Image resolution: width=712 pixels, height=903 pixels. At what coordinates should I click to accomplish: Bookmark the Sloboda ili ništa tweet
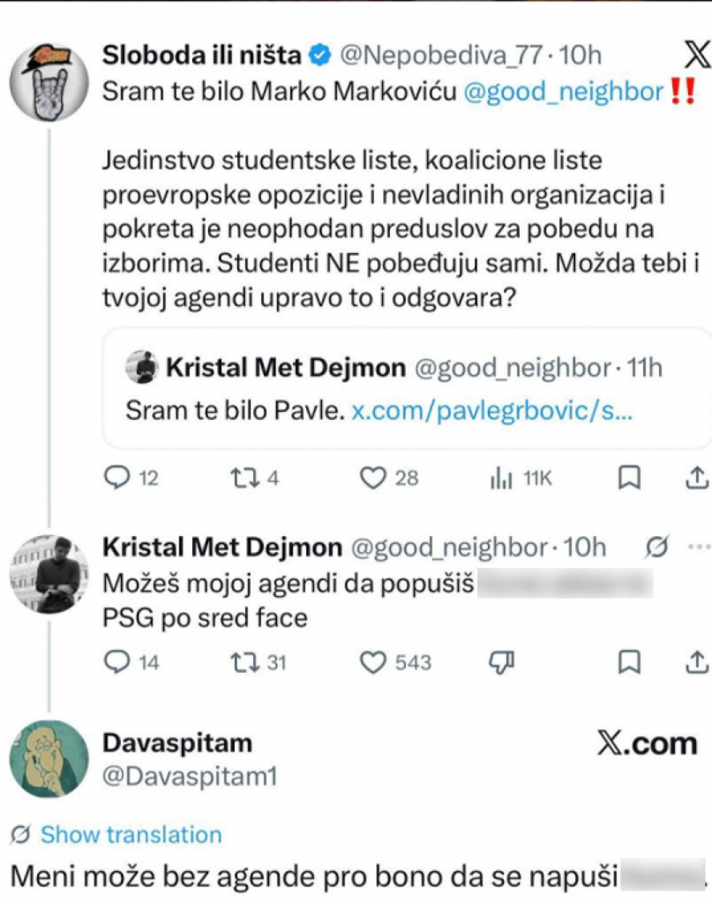[x=629, y=478]
